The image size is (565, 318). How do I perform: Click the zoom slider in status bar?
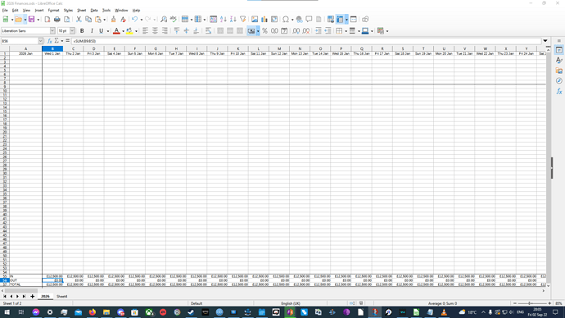[x=532, y=303]
